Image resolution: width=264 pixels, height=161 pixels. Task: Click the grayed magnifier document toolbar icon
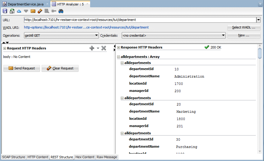click(x=47, y=11)
